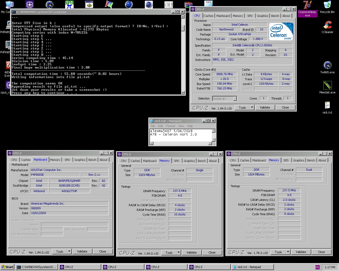
Task: Click the BIOS date 10/01/2004 field
Action: pos(69,213)
